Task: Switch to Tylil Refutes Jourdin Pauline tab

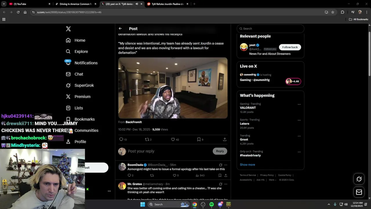Action: [x=168, y=4]
